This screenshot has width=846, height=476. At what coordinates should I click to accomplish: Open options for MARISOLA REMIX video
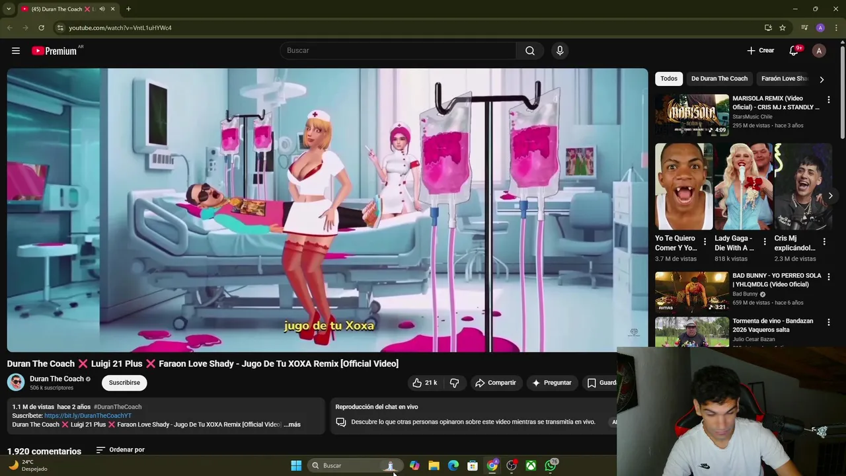[x=828, y=99]
